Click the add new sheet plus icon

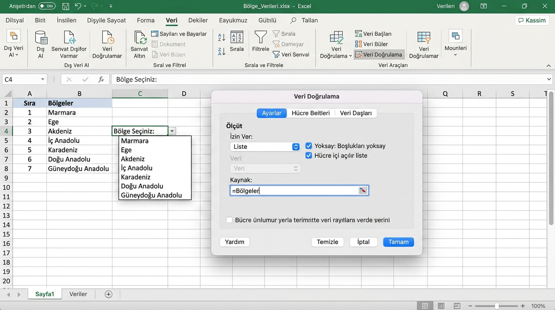pos(108,294)
